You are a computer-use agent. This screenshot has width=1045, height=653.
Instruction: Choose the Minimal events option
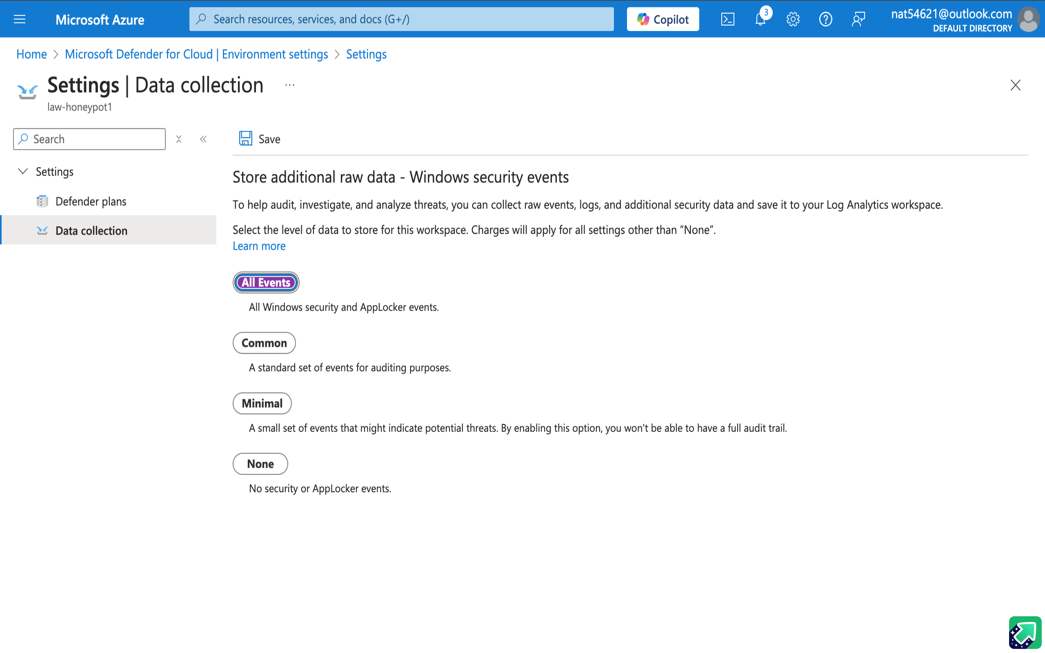pos(262,403)
